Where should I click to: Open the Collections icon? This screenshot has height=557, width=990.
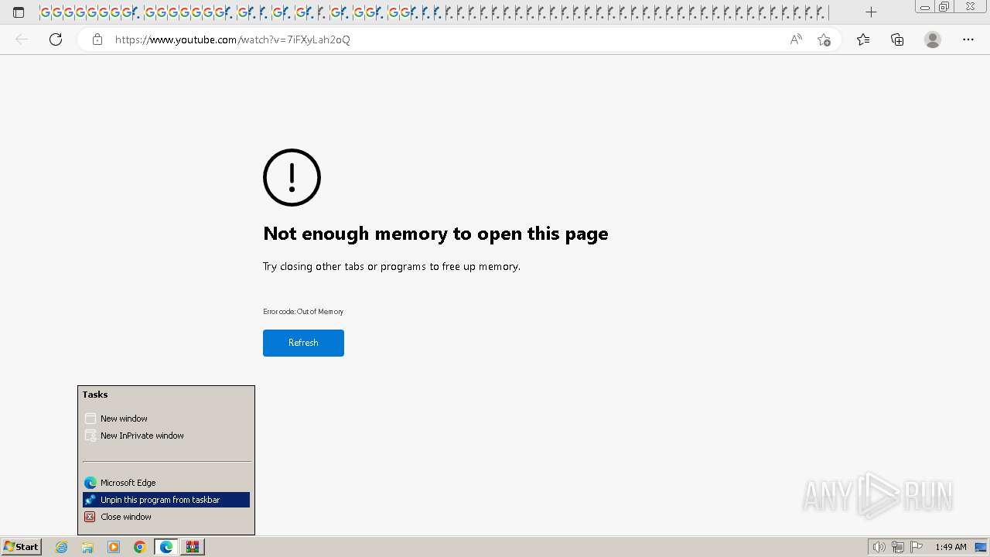tap(897, 39)
